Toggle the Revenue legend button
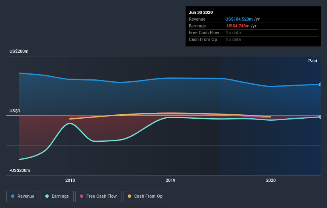 pos(23,196)
